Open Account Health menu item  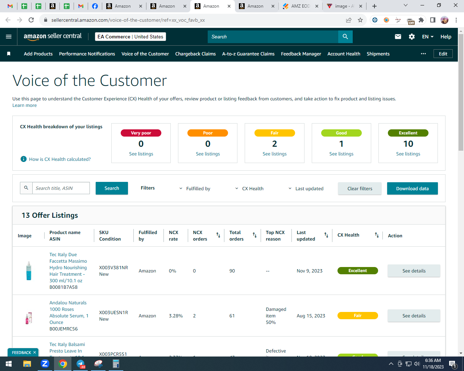(344, 54)
